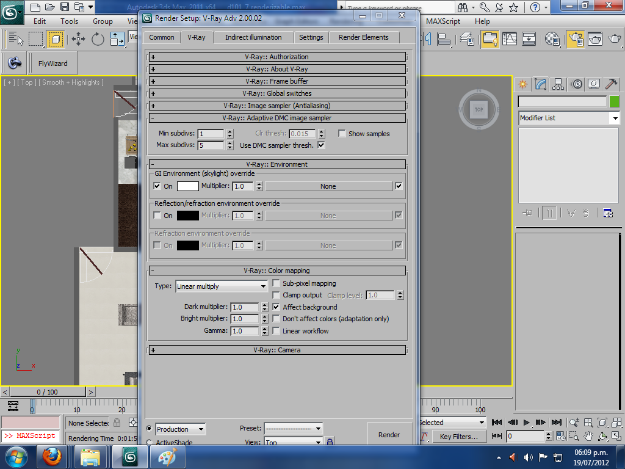Viewport: 625px width, 469px height.
Task: Play the animation
Action: click(x=526, y=423)
